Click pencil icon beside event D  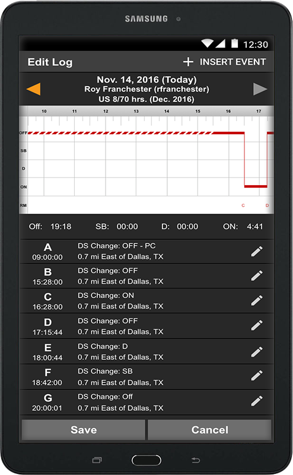click(x=257, y=325)
